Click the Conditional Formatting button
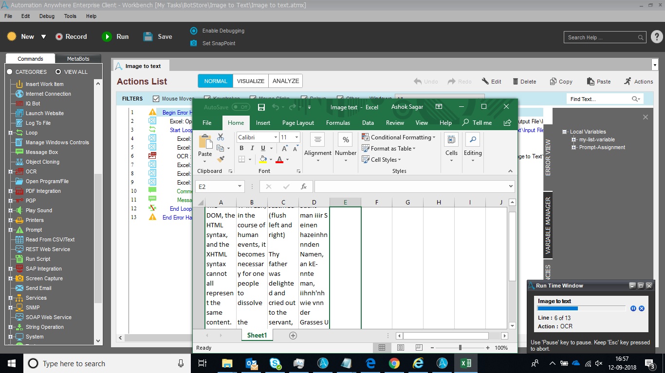 click(x=398, y=137)
